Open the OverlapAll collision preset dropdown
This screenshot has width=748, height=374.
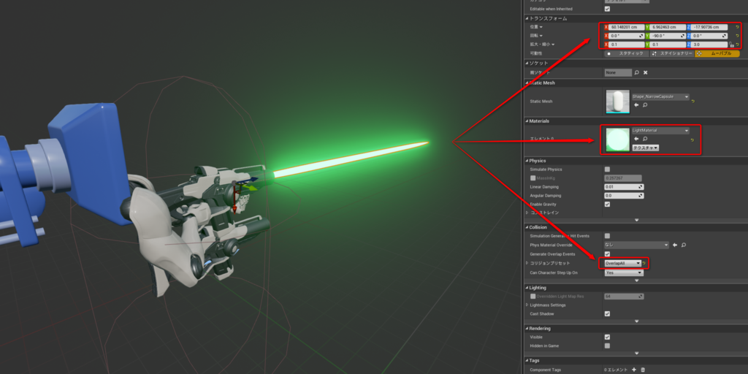point(622,263)
